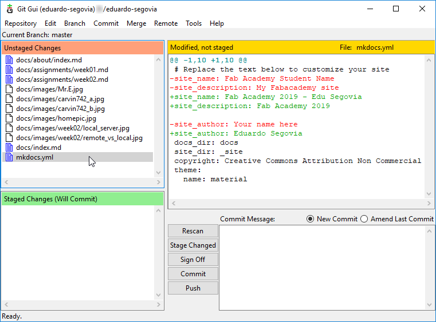Click the removed line '-site_author: Your name here'
436x322 pixels.
coord(234,124)
